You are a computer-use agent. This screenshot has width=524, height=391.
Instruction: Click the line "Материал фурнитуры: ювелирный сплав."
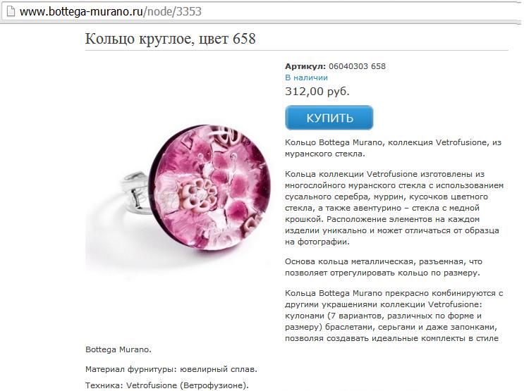pos(171,369)
